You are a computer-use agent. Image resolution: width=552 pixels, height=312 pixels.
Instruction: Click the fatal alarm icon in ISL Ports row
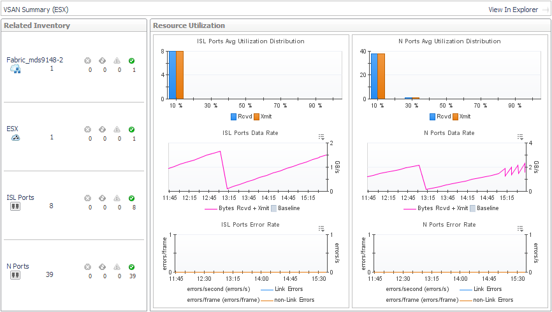[x=88, y=198]
